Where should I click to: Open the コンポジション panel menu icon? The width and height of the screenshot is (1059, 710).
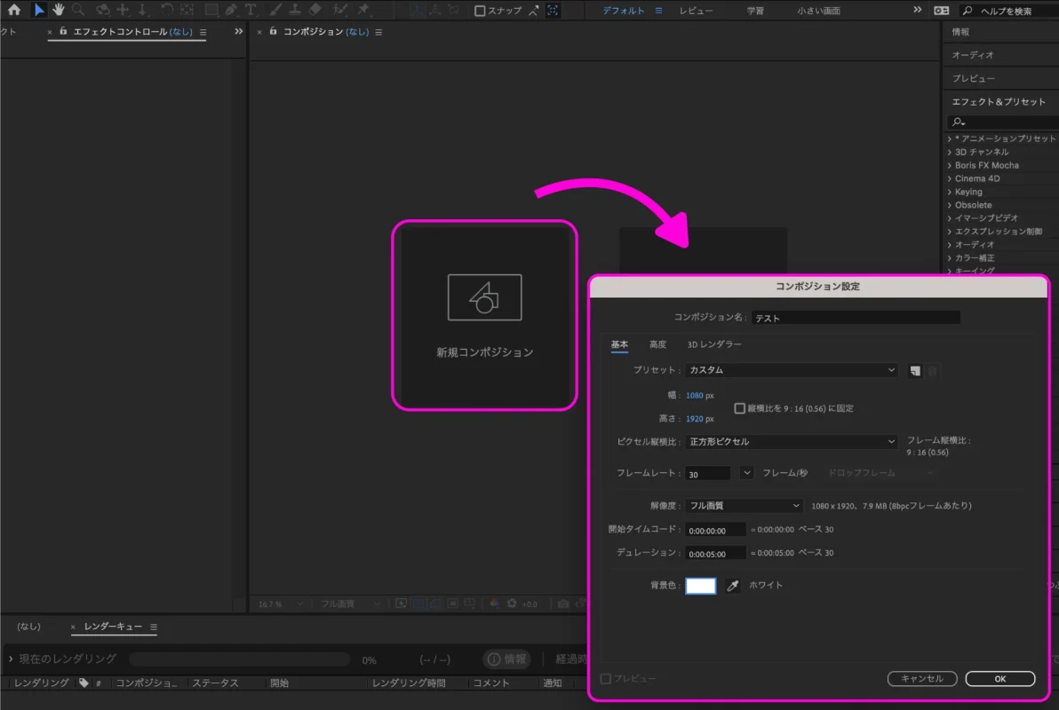[378, 32]
